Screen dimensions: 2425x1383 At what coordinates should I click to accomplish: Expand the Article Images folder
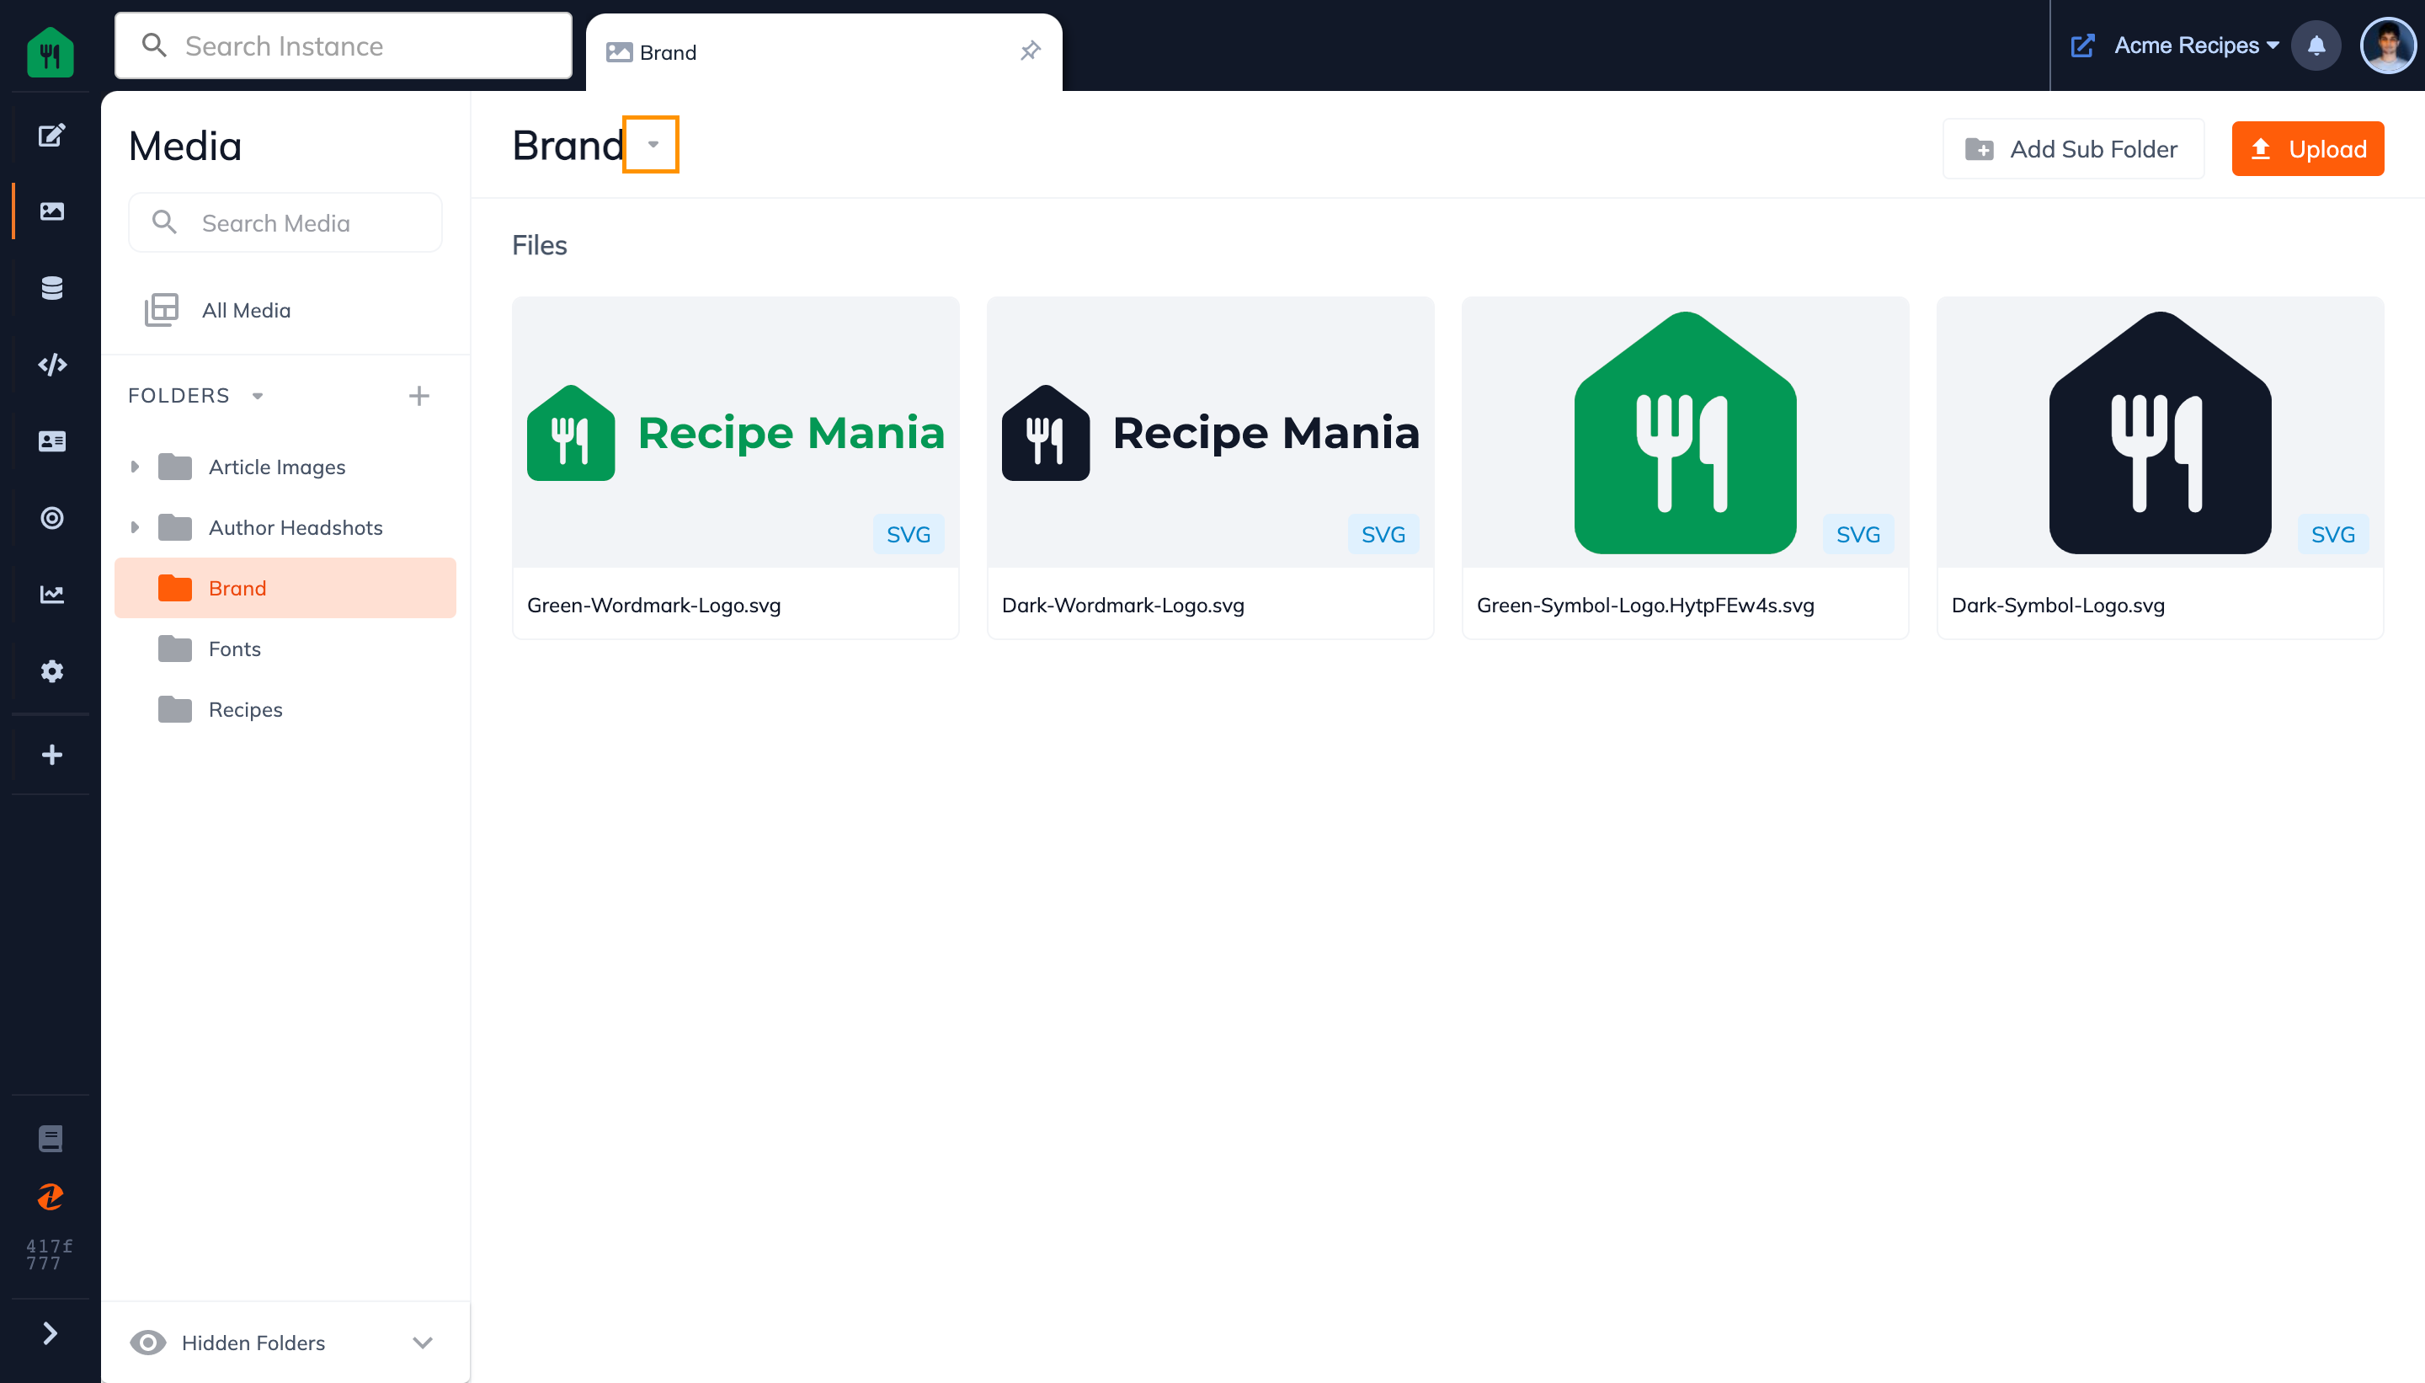133,467
